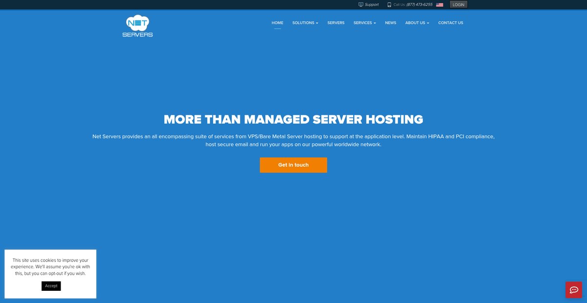Expand the SERVICES dropdown menu
This screenshot has height=303, width=587.
(x=364, y=23)
